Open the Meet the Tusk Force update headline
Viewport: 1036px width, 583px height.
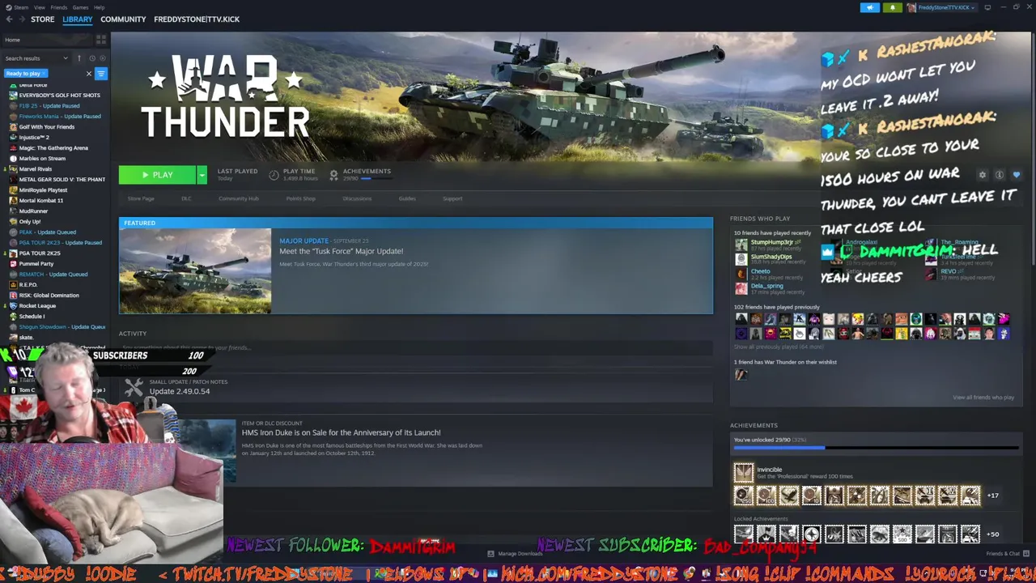click(x=341, y=252)
